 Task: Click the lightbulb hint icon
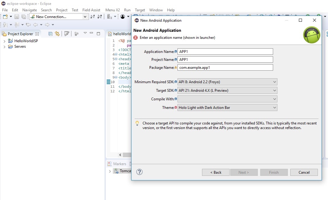coord(137,123)
